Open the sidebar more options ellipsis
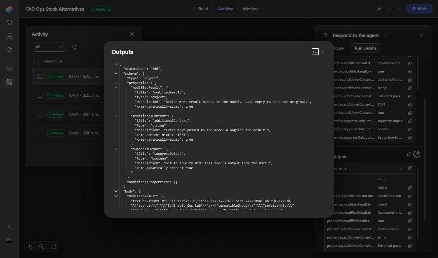 click(9, 251)
